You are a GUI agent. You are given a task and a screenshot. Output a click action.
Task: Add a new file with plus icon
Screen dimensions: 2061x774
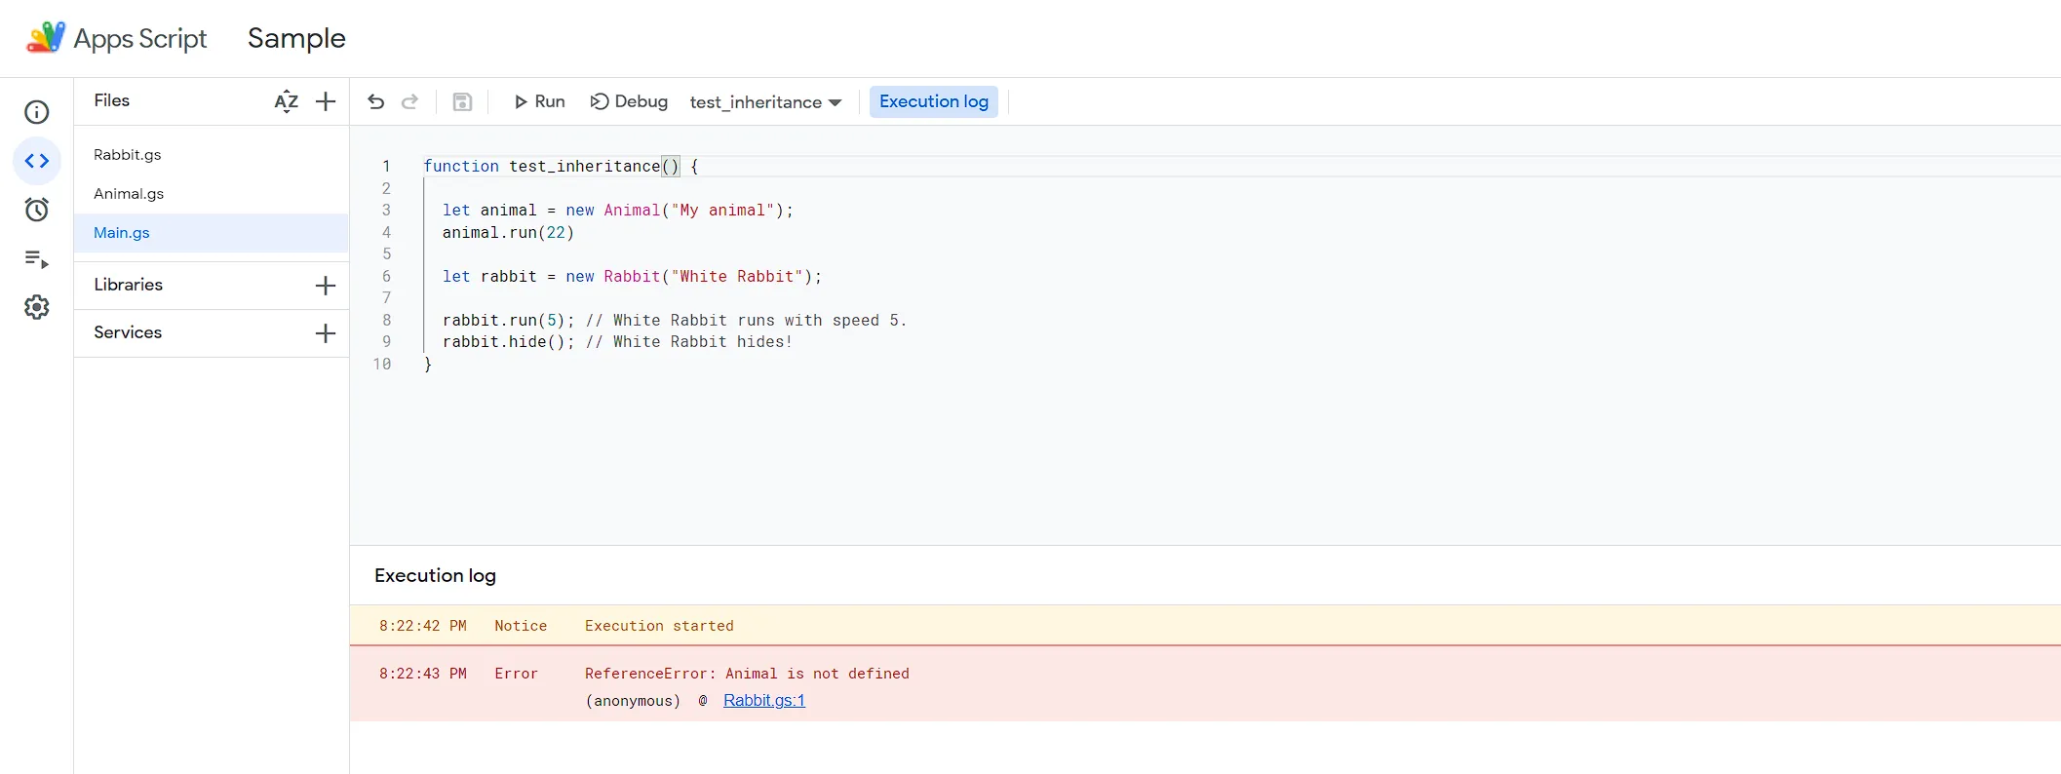tap(326, 101)
